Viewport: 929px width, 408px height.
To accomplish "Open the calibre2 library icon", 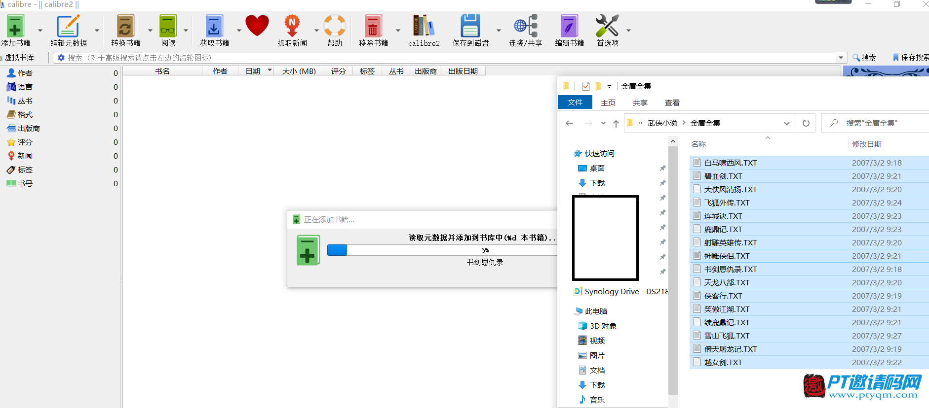I will [424, 26].
